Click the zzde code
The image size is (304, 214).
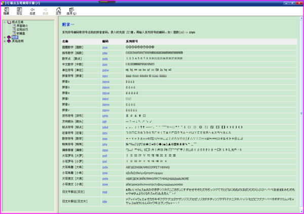[x=105, y=179]
